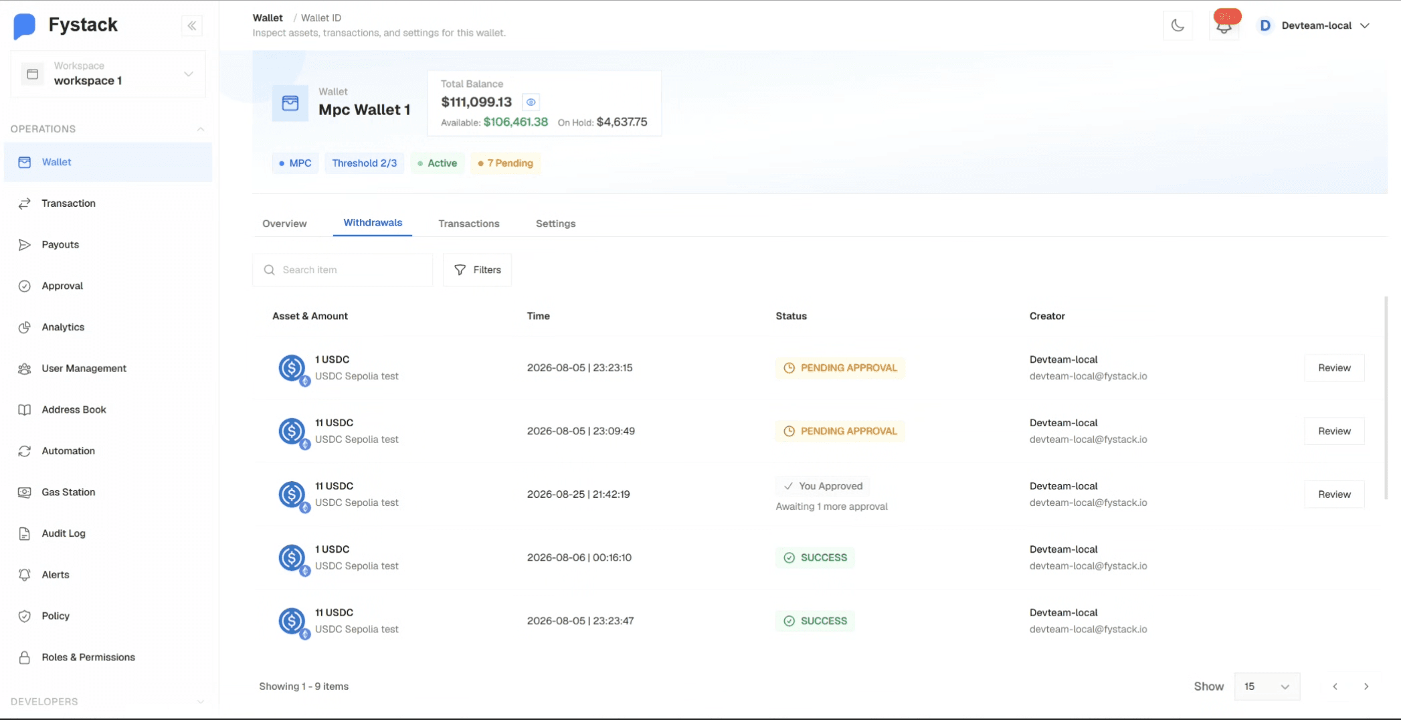Review the 1 USDC withdrawal from 23:23:15
Viewport: 1401px width, 720px height.
[1334, 368]
